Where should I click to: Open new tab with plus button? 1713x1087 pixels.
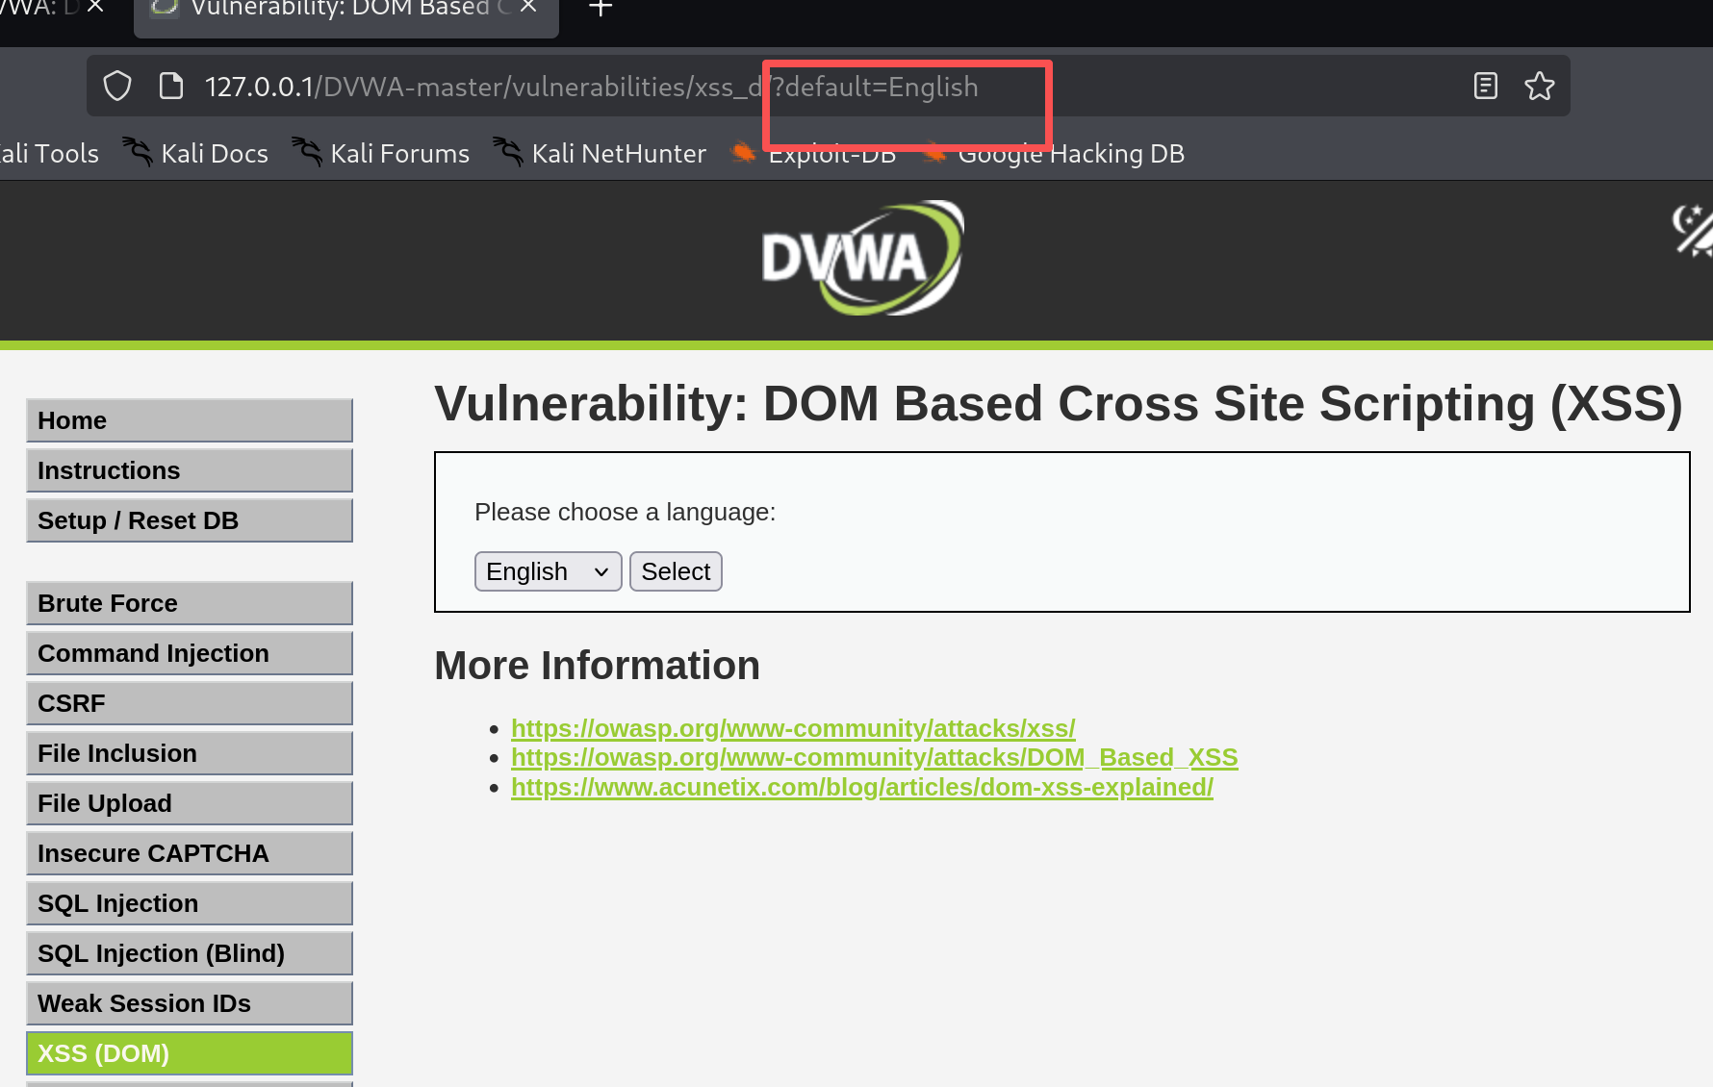click(601, 9)
